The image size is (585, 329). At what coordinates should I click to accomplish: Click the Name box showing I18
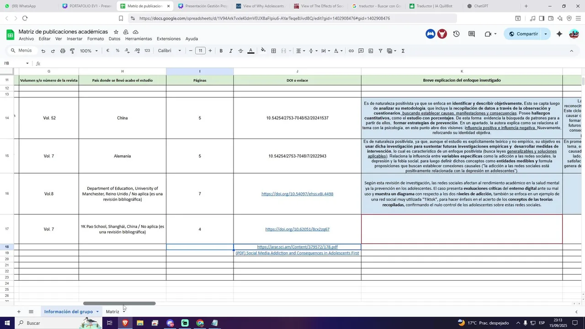point(17,63)
